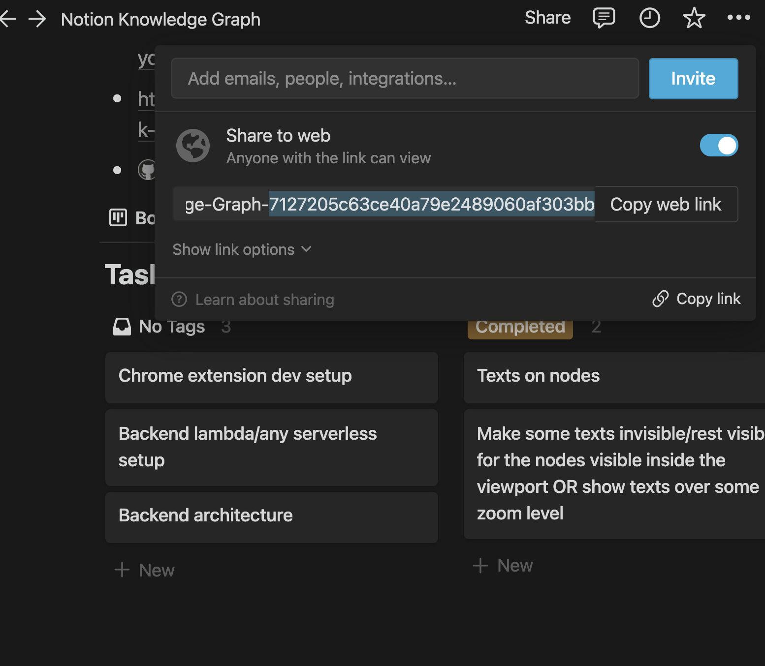Viewport: 765px width, 666px height.
Task: Add new card under Completed column
Action: (503, 566)
